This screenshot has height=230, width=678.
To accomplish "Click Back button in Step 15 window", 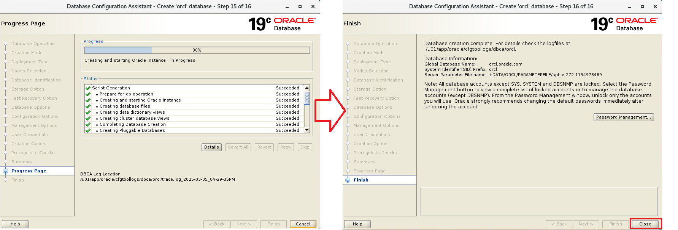I will point(217,224).
